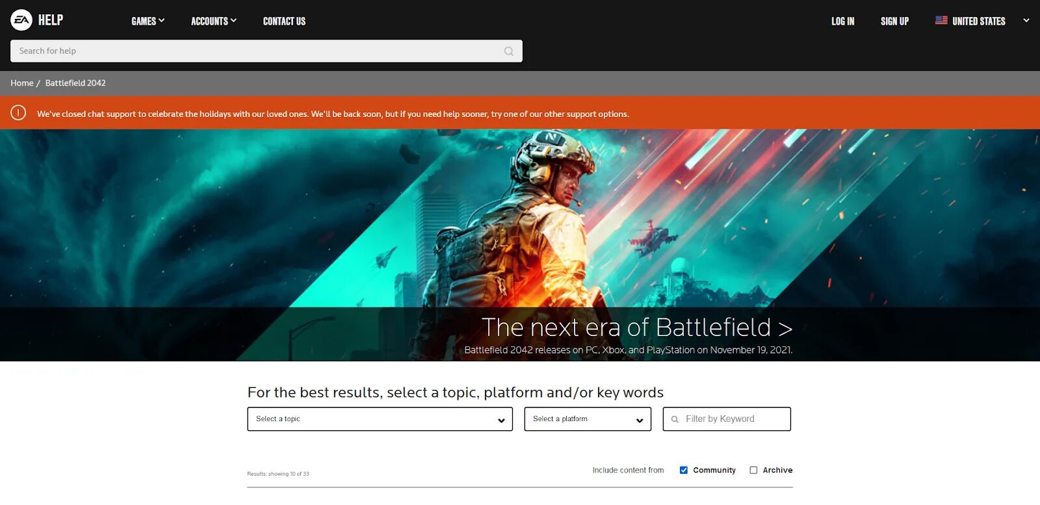This screenshot has width=1040, height=505.
Task: Click the EA logo icon
Action: point(21,20)
